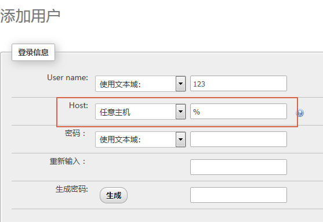323x222 pixels.
Task: Click the 重新输入： label
Action: (x=68, y=162)
